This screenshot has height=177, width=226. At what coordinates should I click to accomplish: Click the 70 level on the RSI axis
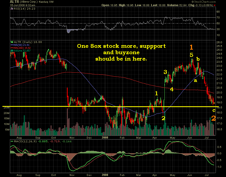click(218, 18)
